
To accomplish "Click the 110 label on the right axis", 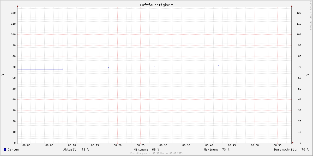I will tap(299, 24).
